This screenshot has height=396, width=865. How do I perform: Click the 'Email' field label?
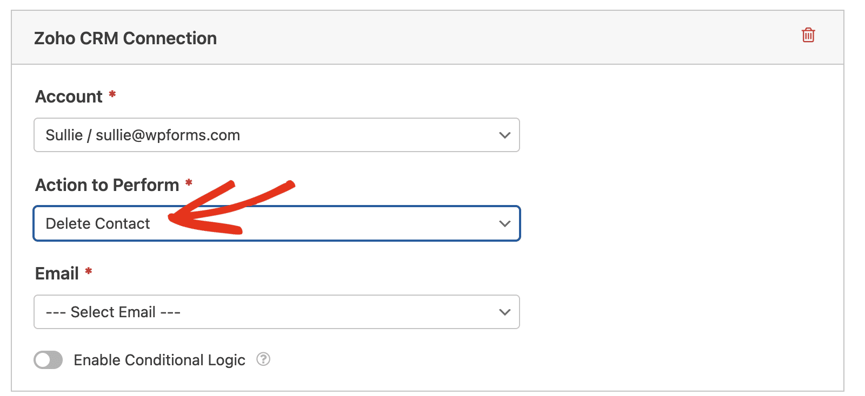(57, 274)
